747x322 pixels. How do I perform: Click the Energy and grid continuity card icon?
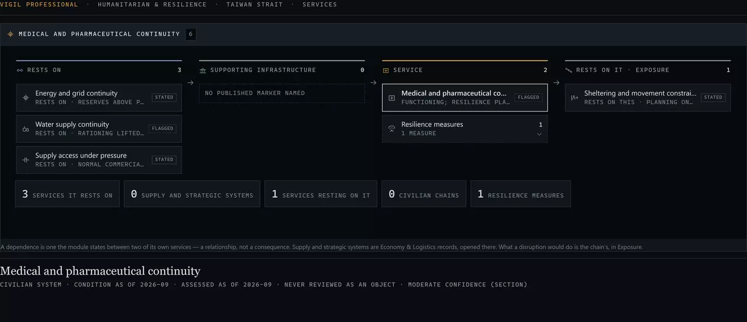[x=26, y=97]
